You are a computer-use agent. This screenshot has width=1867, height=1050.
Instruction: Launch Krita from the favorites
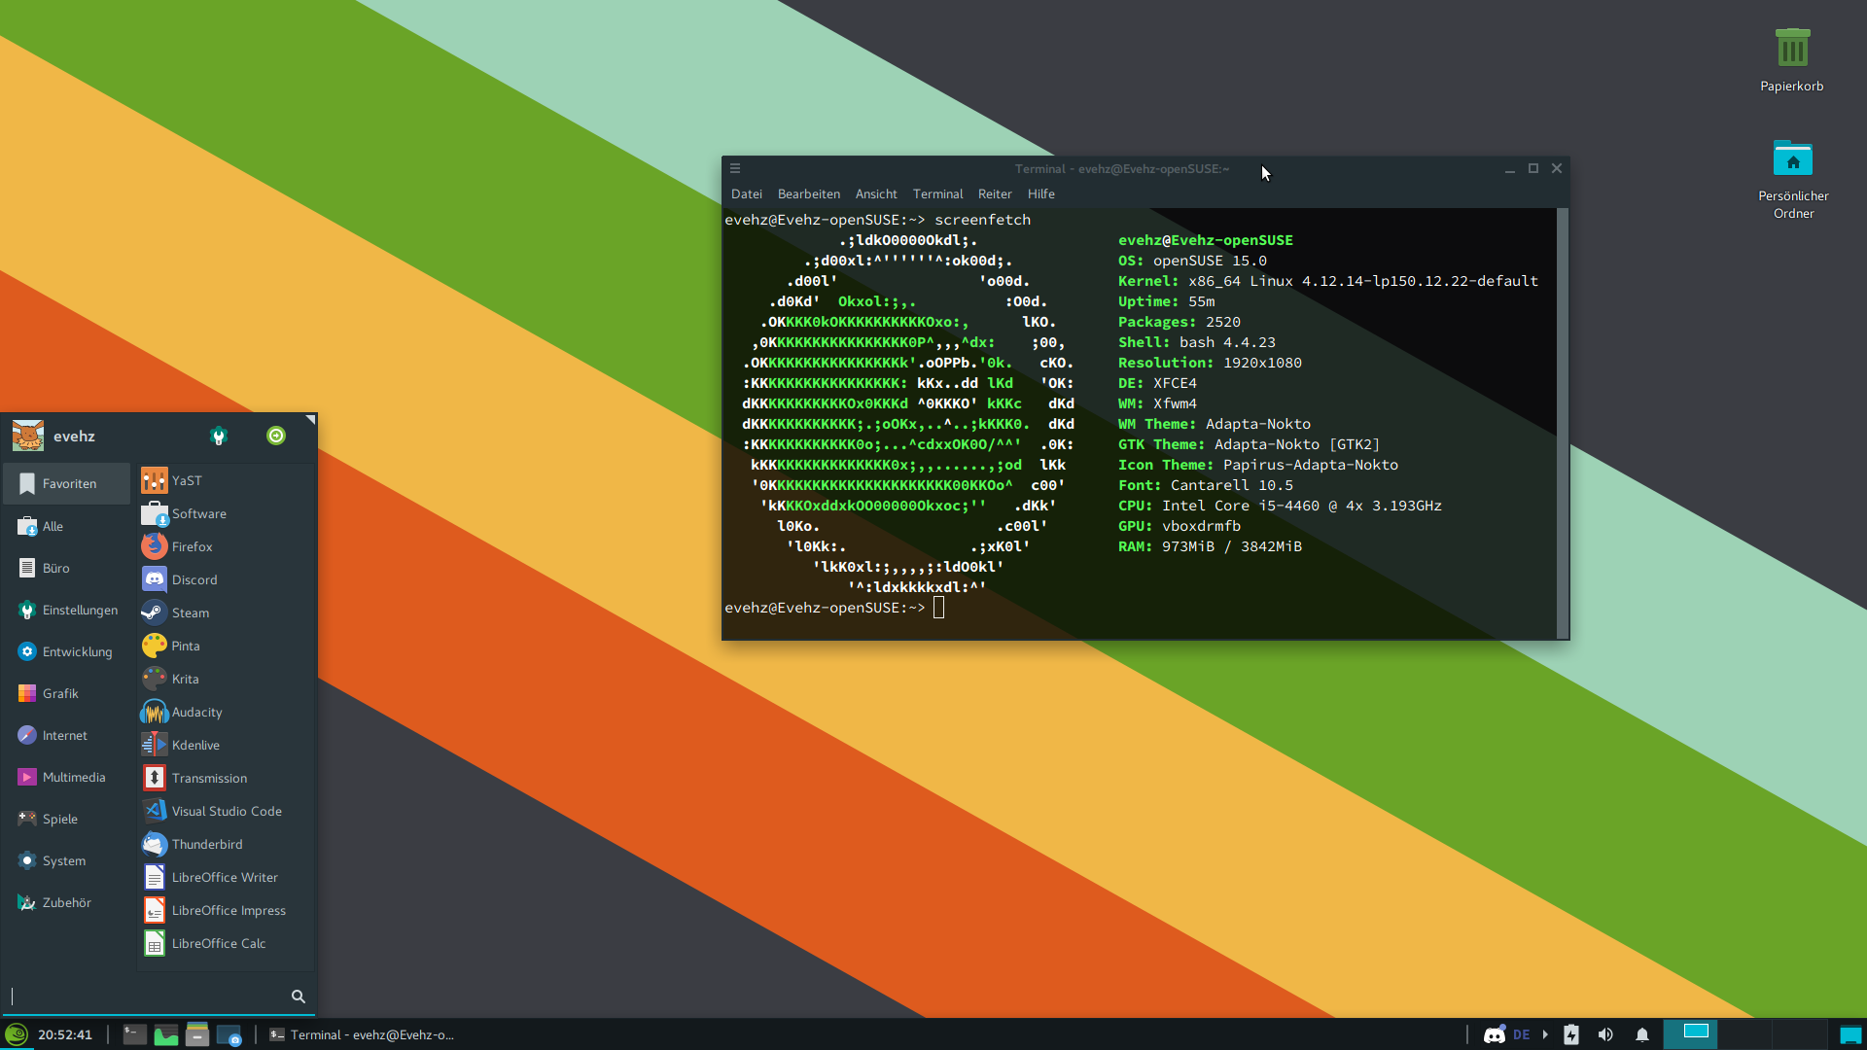click(226, 679)
